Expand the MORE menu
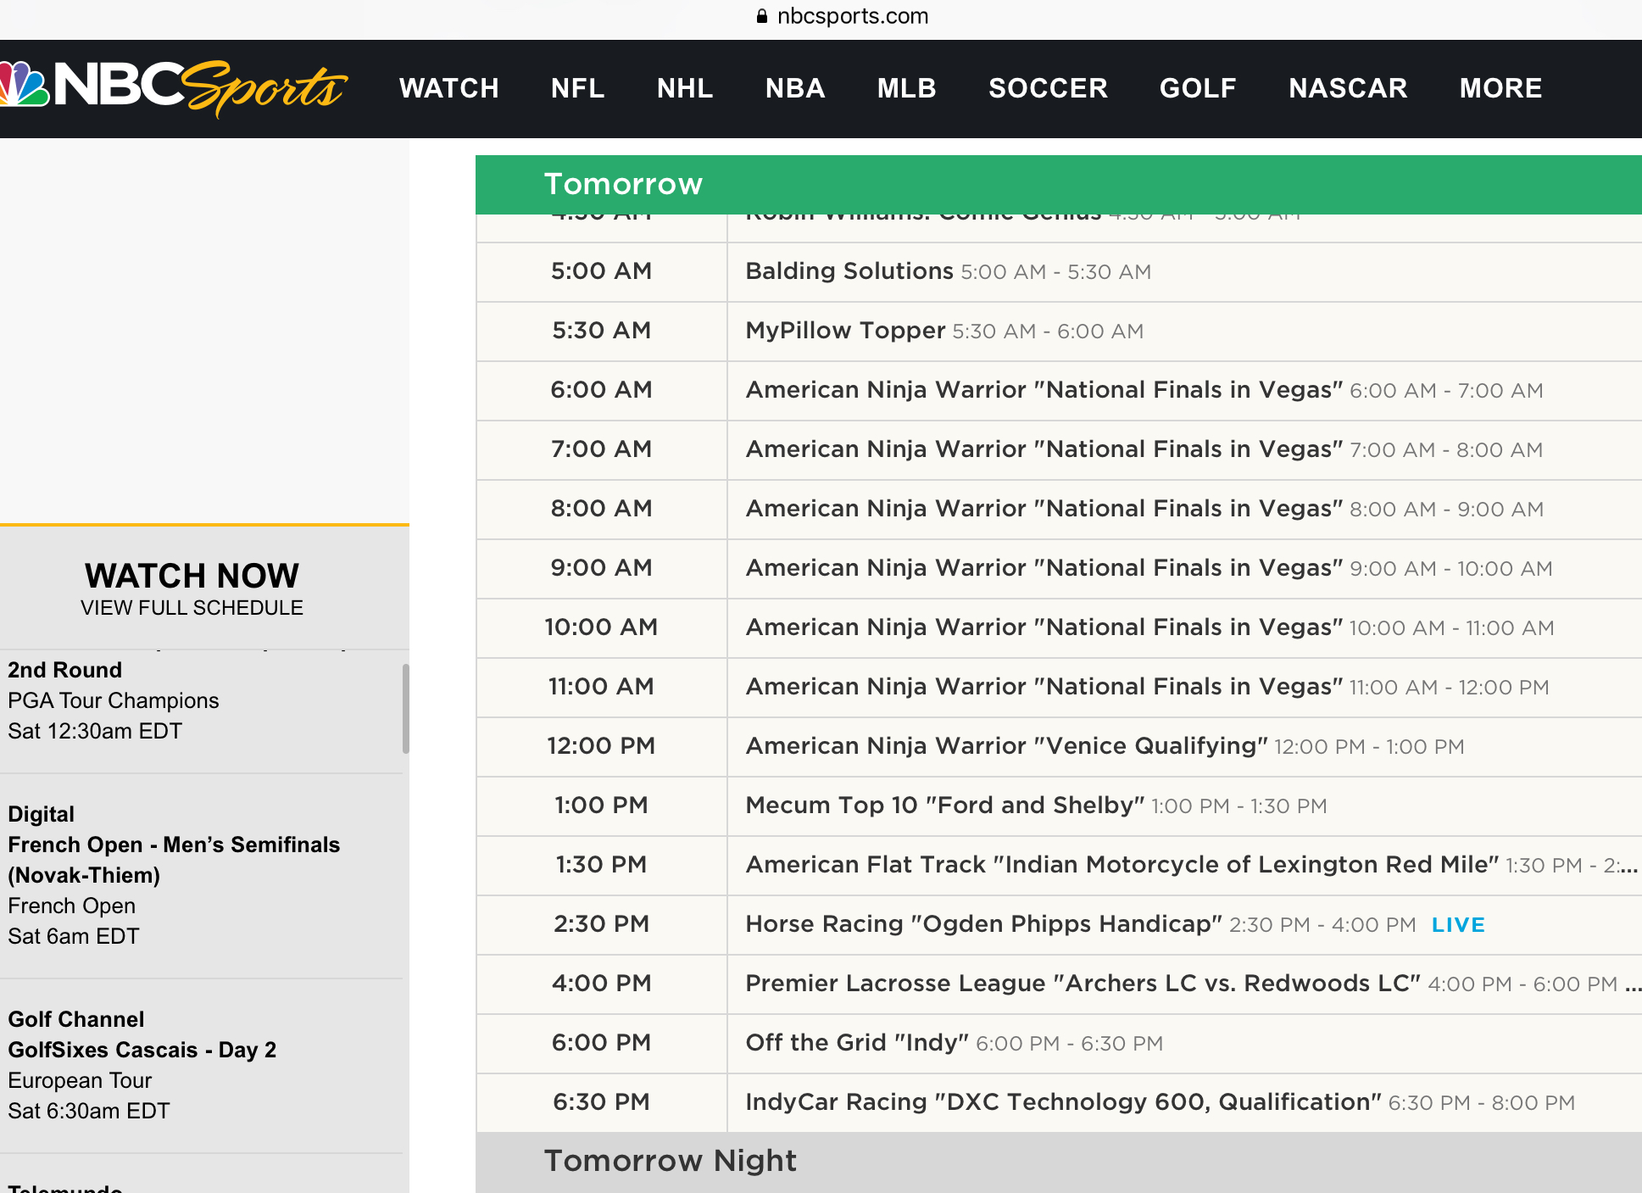The height and width of the screenshot is (1193, 1642). pos(1501,88)
